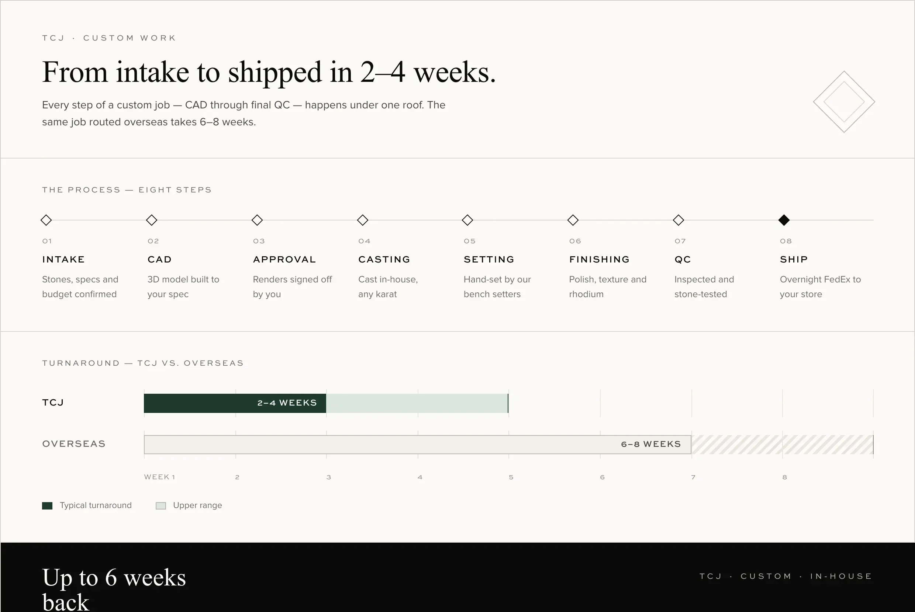Image resolution: width=915 pixels, height=612 pixels.
Task: Select the Approval step diamond icon
Action: pos(257,220)
